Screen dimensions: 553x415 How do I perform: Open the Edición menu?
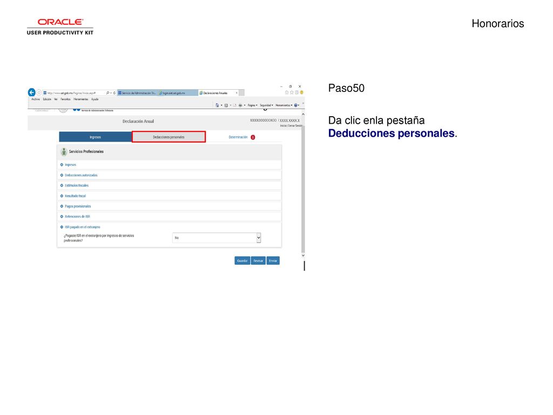click(x=48, y=99)
